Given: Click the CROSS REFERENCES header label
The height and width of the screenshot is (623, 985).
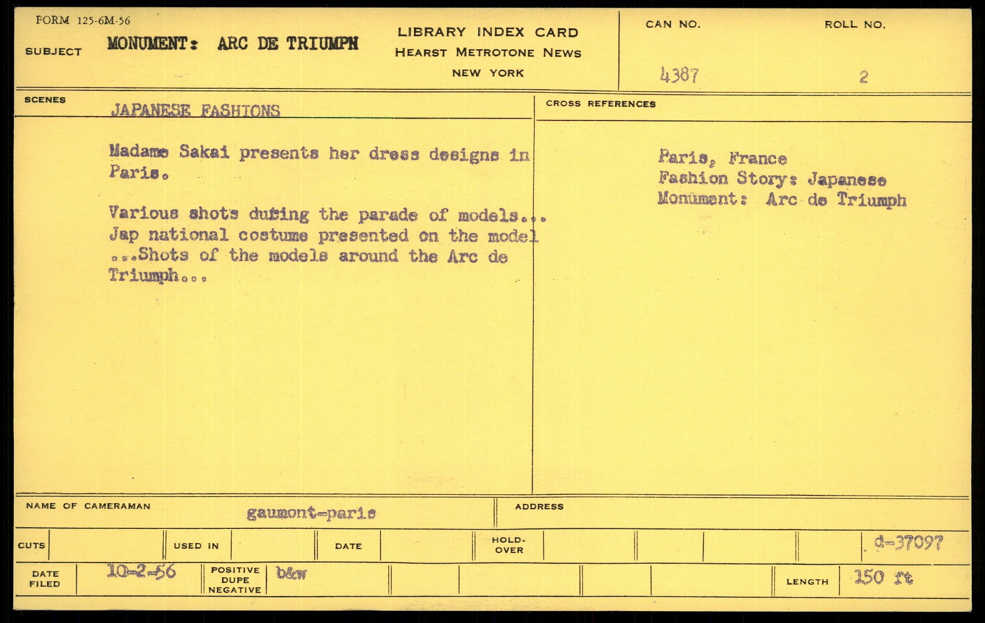Looking at the screenshot, I should [x=600, y=104].
